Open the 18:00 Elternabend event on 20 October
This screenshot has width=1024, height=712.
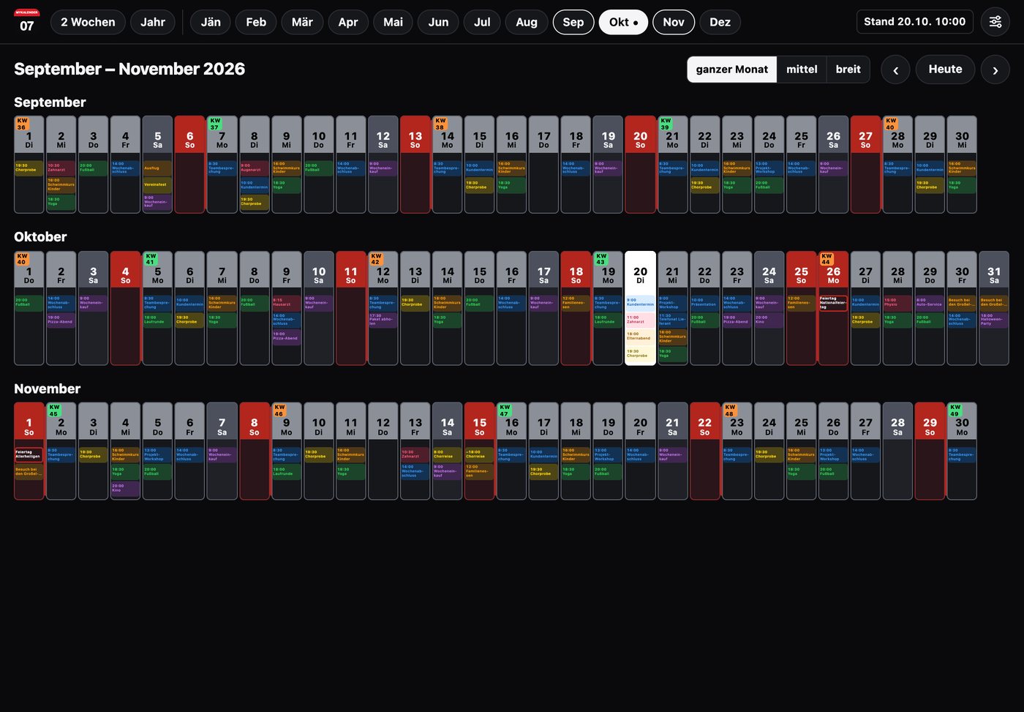(640, 337)
